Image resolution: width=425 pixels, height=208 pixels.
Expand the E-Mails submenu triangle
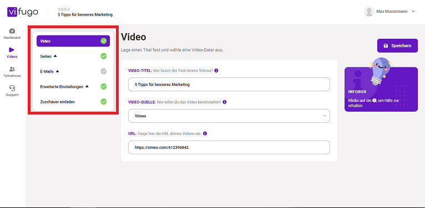coord(57,71)
